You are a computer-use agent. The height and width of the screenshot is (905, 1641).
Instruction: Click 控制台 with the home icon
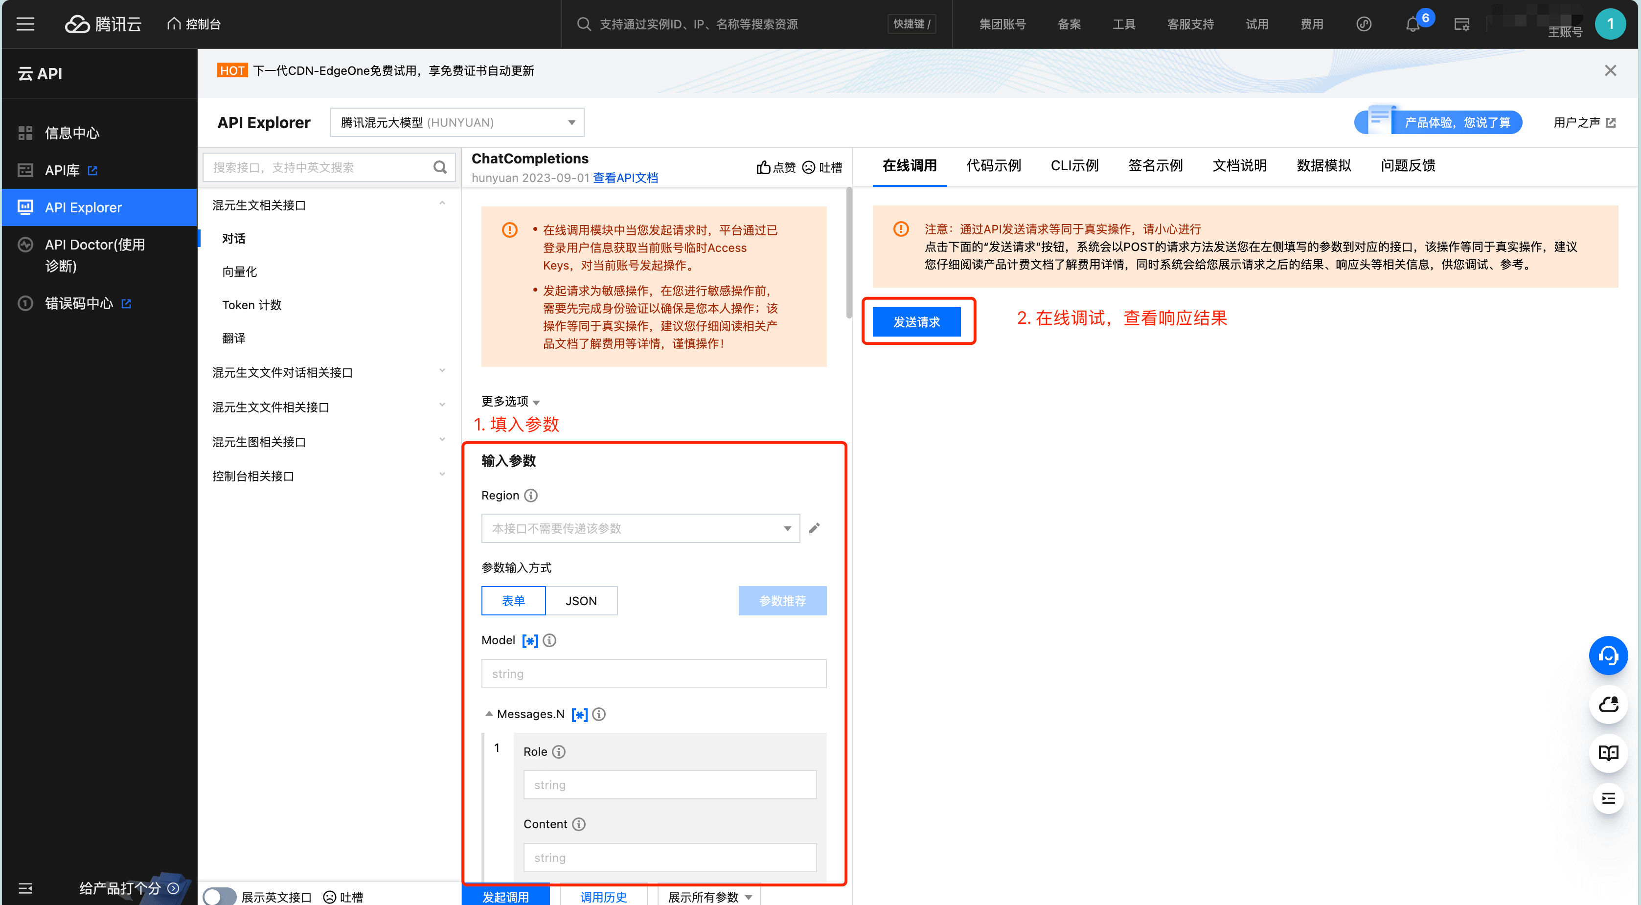(x=194, y=23)
